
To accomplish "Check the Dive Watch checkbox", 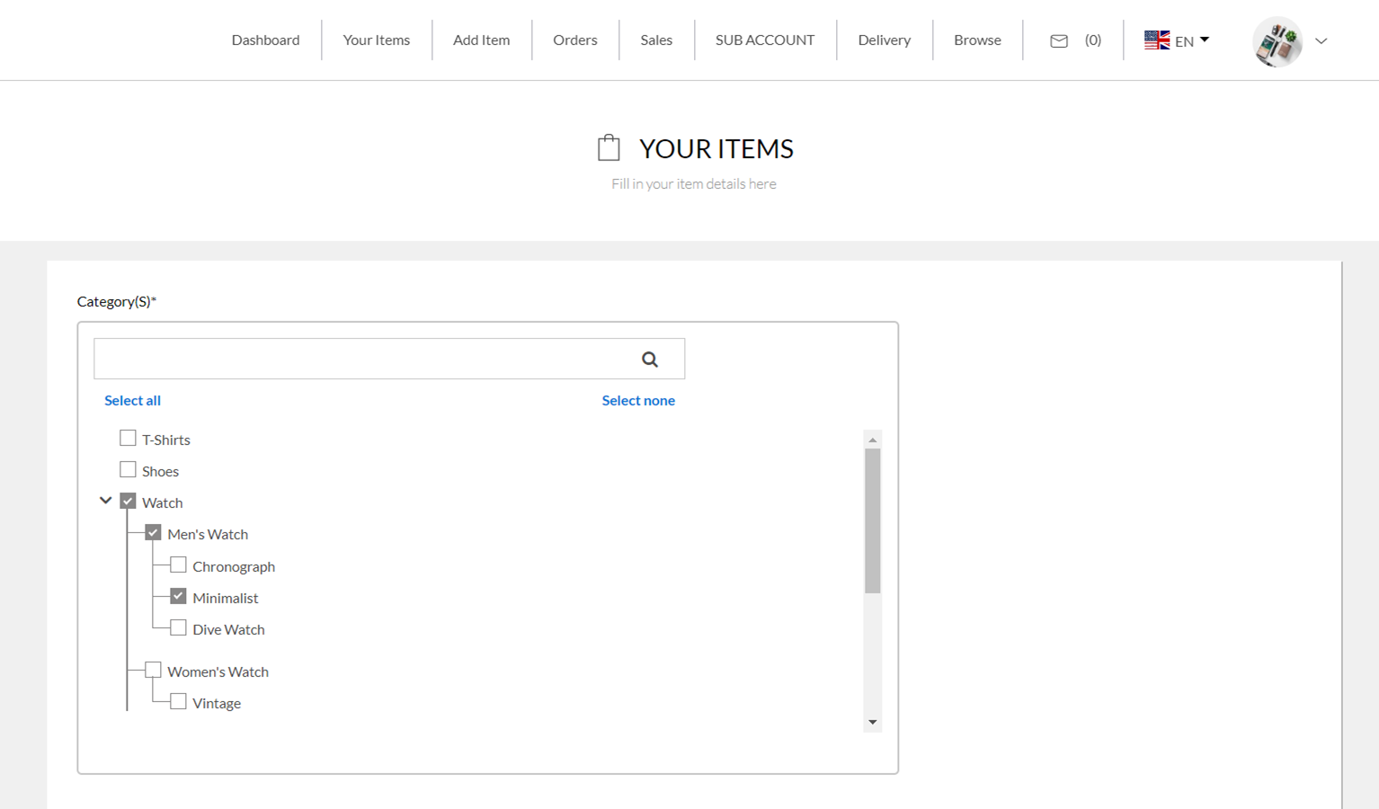I will pos(178,627).
